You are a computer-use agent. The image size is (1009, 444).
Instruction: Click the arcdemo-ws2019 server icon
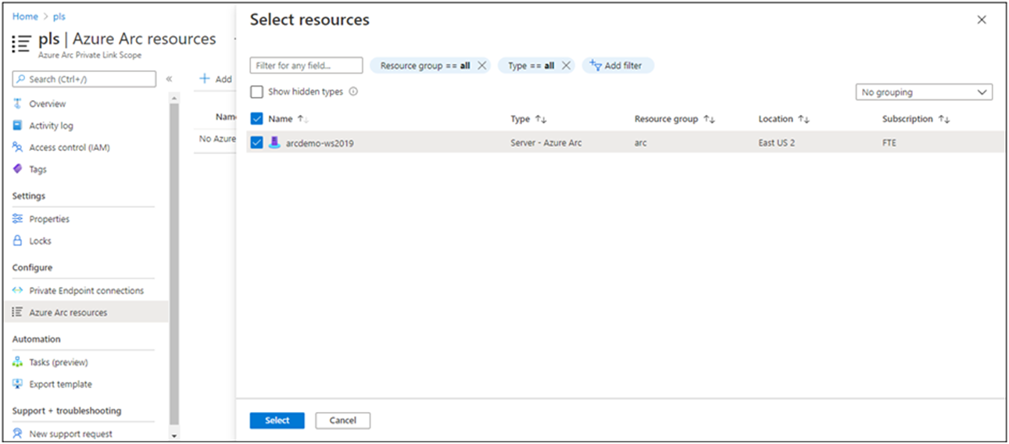[274, 143]
